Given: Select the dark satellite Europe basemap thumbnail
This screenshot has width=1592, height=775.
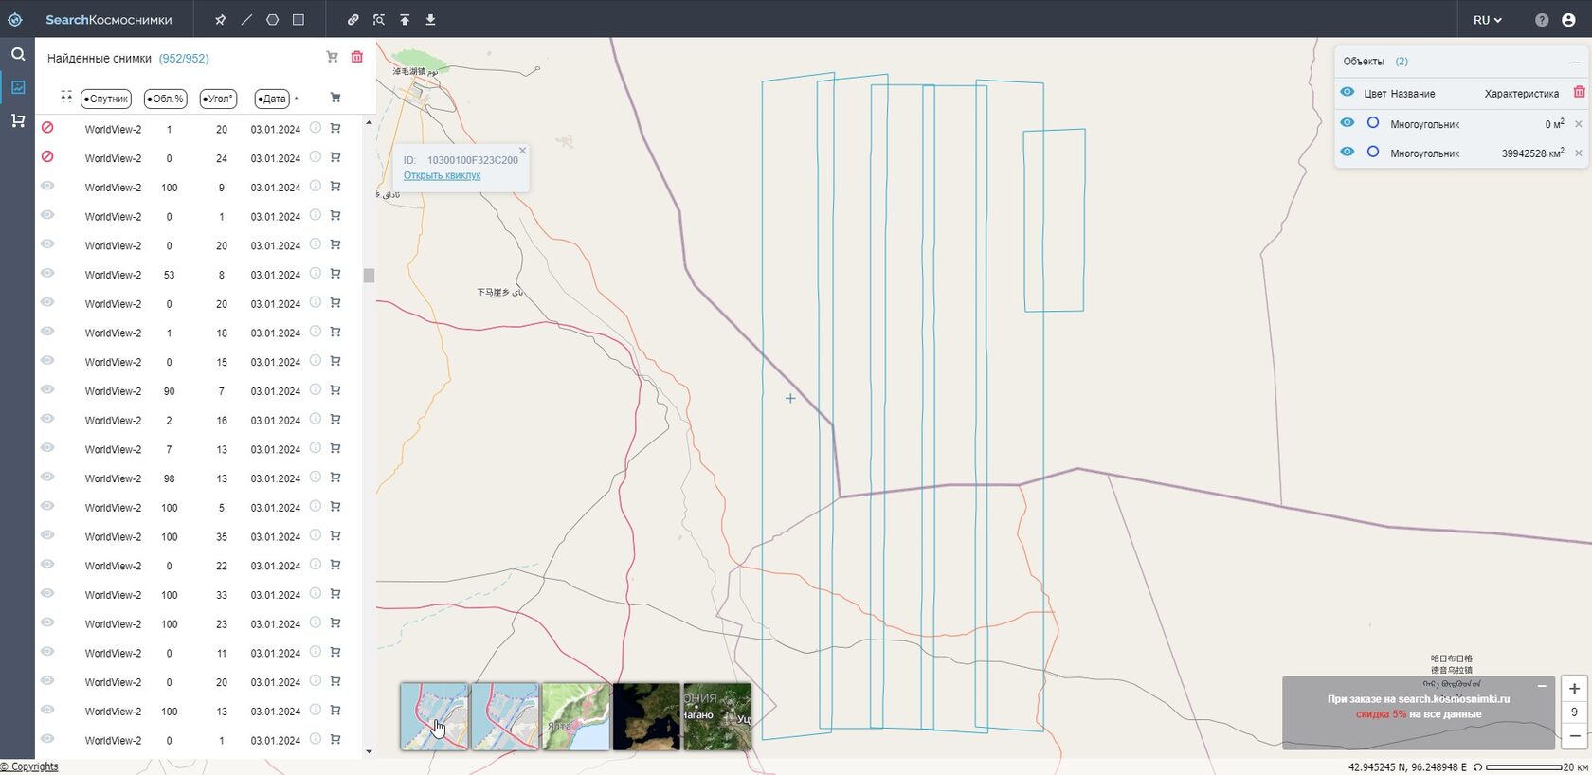Looking at the screenshot, I should [646, 716].
